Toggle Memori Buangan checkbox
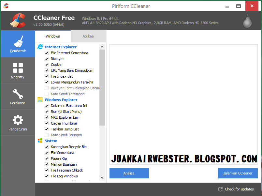Viewport: 262px width, 196px height. [47, 165]
